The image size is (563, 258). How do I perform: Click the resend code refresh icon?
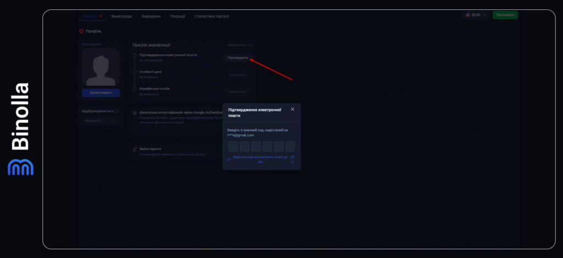(229, 159)
